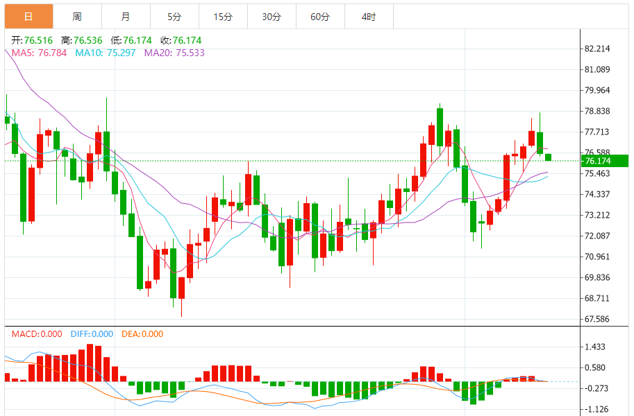Click the DIFF:0.000 label

[x=92, y=334]
